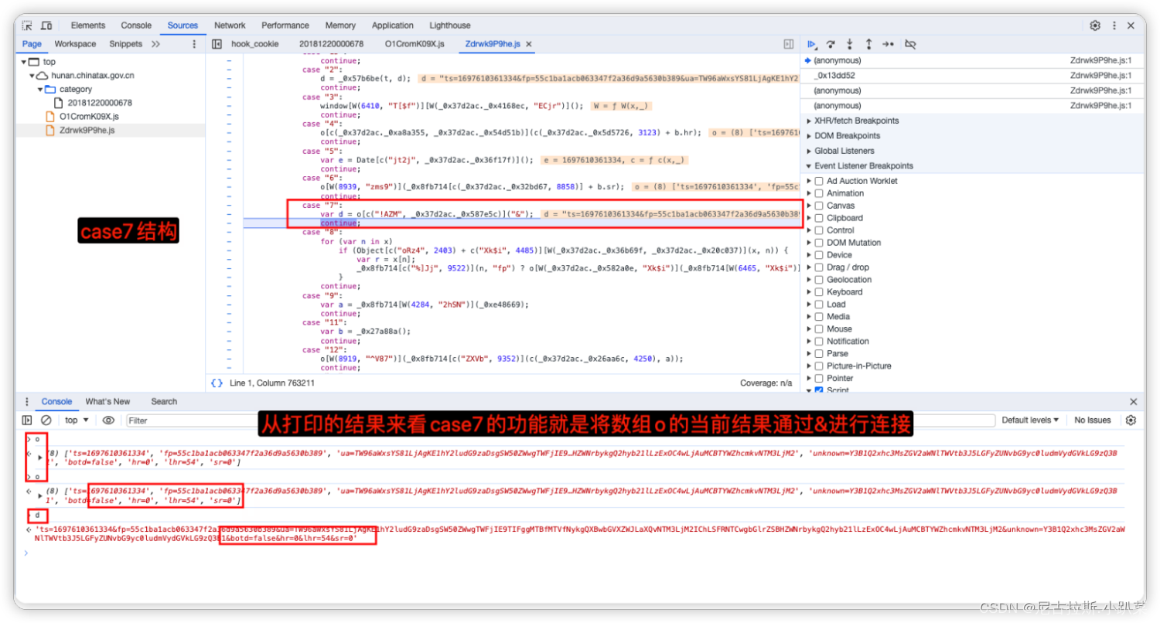Open the Default levels dropdown
This screenshot has width=1160, height=623.
[x=1029, y=420]
